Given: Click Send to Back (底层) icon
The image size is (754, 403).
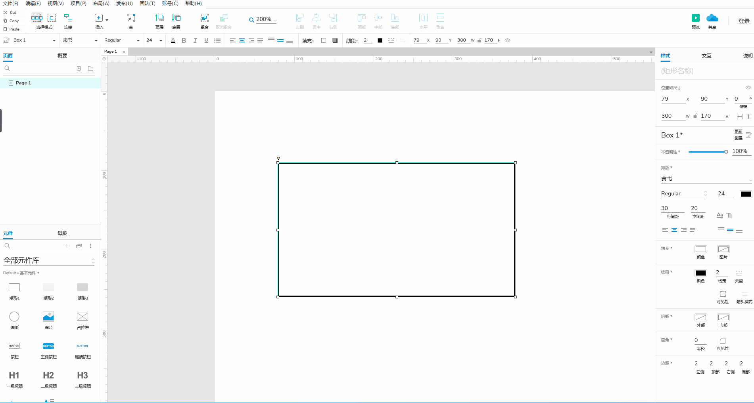Looking at the screenshot, I should [x=176, y=18].
